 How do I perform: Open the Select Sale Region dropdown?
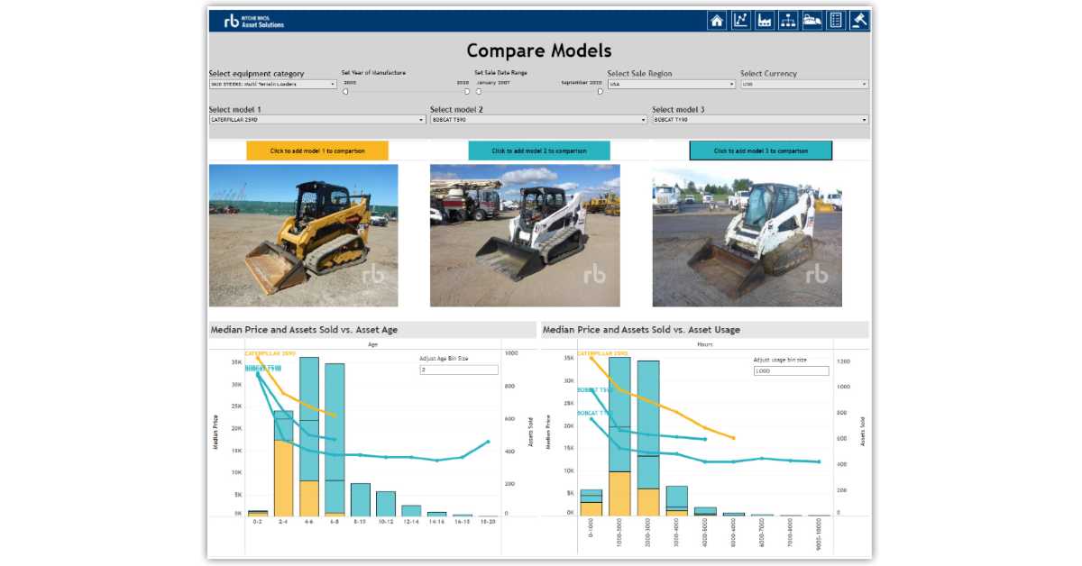tap(672, 85)
